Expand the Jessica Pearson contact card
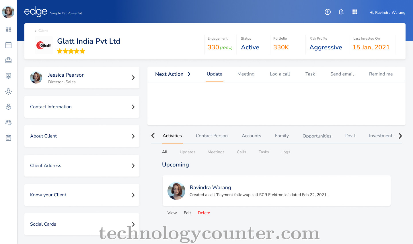413x244 pixels. click(x=82, y=78)
